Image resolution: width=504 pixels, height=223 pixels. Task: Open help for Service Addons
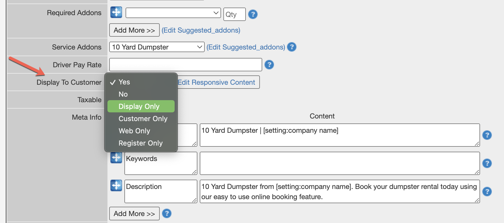tap(291, 47)
